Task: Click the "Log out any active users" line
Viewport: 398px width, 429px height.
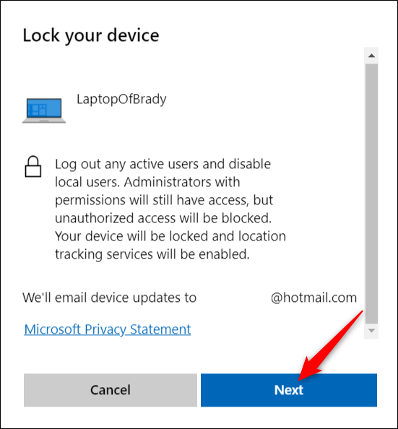Action: (x=163, y=165)
